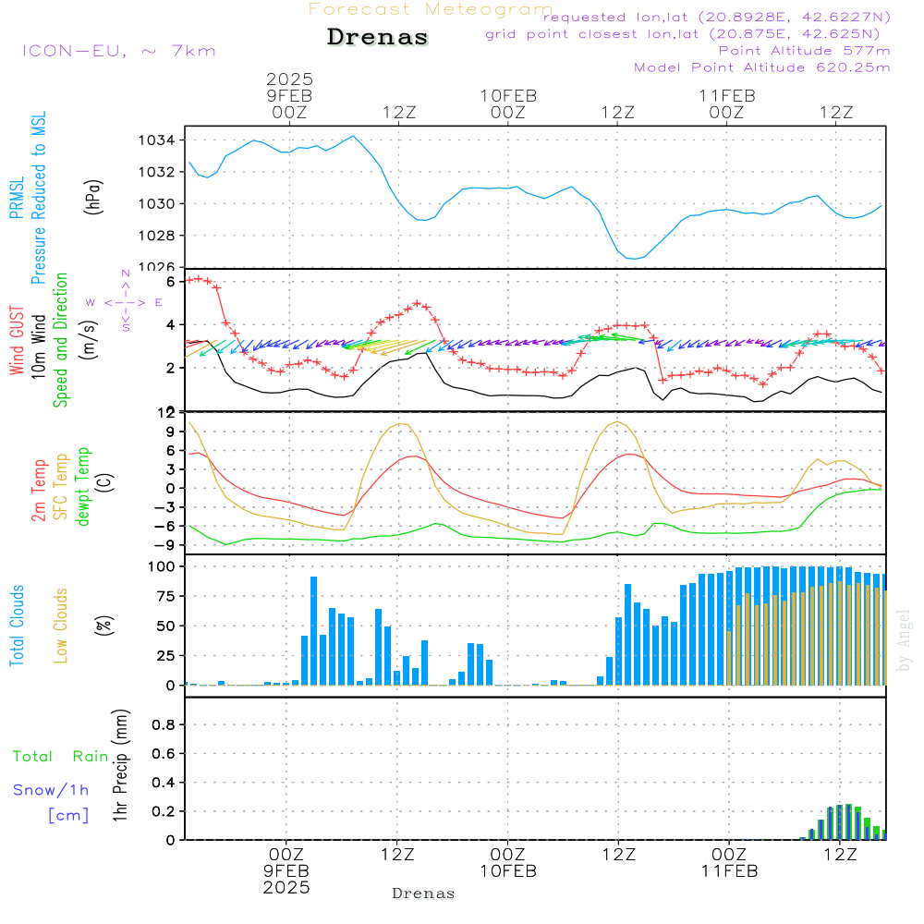Click the green "dewpt Temp" label

tap(82, 486)
